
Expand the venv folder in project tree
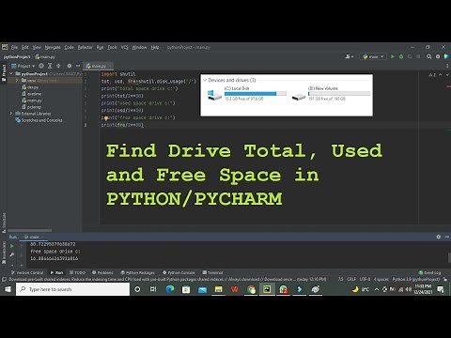[17, 81]
